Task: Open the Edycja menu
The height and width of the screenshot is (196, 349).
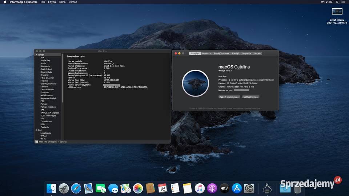Action: [x=52, y=2]
